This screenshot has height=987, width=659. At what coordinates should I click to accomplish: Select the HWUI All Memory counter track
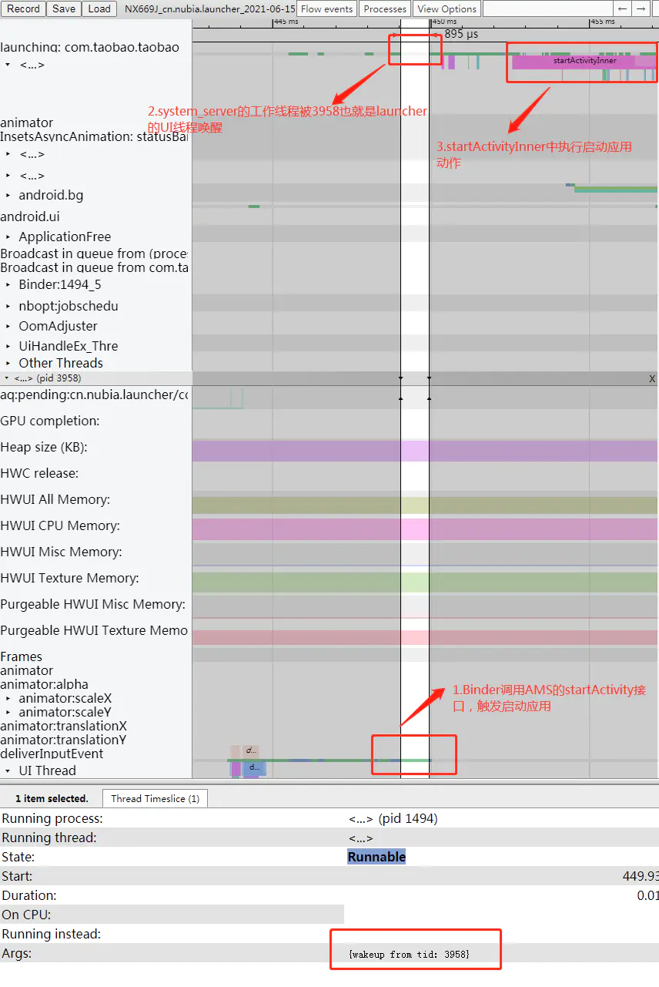pos(424,505)
